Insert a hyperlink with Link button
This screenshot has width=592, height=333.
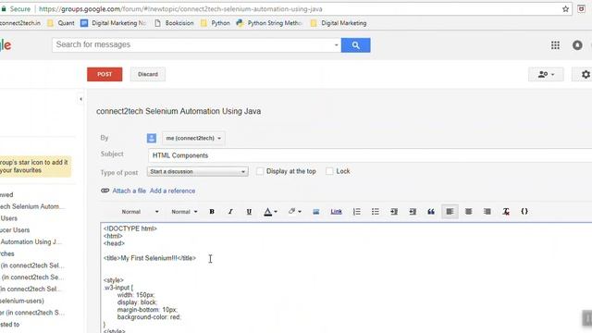click(336, 212)
